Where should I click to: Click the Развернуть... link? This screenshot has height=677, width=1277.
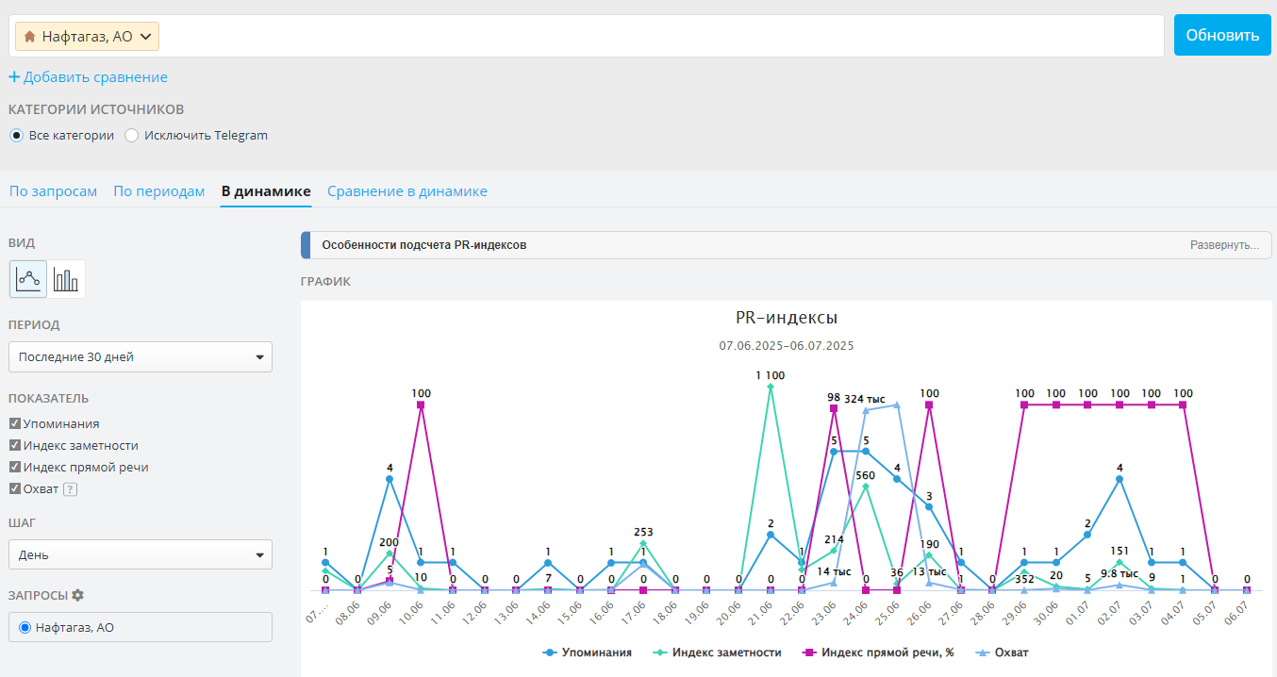point(1223,245)
